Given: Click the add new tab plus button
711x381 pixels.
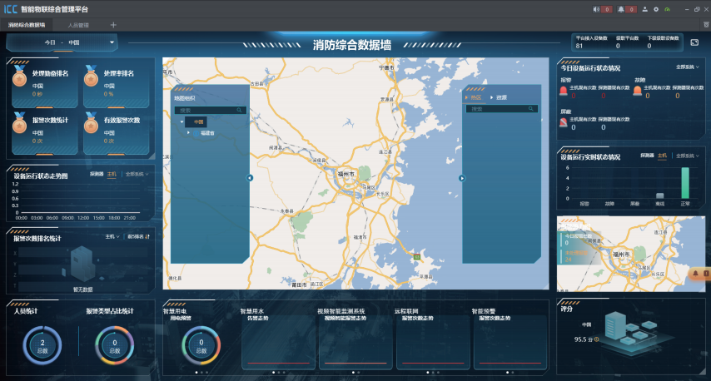Looking at the screenshot, I should [x=113, y=25].
